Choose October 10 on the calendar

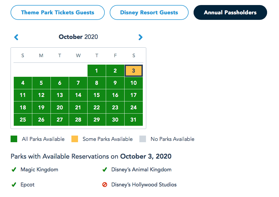pos(134,83)
